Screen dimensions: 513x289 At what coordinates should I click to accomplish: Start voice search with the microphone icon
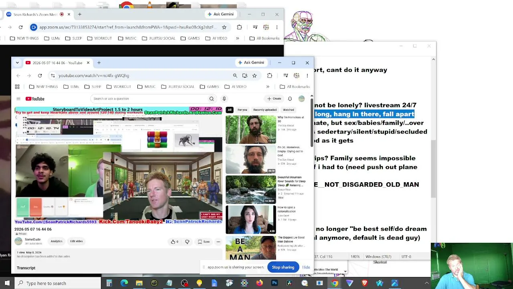[224, 99]
